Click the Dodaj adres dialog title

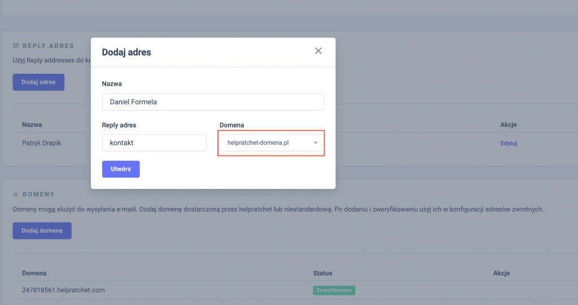tap(126, 52)
